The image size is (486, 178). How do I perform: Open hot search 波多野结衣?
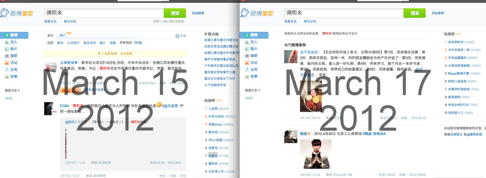pos(456,42)
